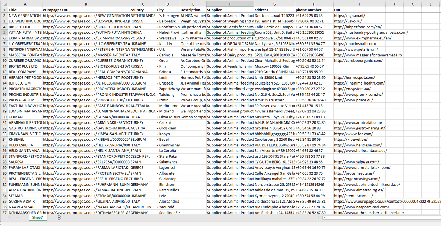
Task: Open link http://bibpetfood.com/en/
Action: click(358, 27)
